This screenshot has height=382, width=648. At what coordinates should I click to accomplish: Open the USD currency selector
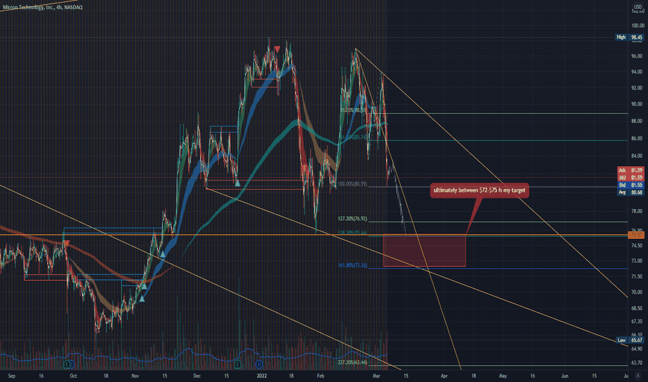[638, 7]
